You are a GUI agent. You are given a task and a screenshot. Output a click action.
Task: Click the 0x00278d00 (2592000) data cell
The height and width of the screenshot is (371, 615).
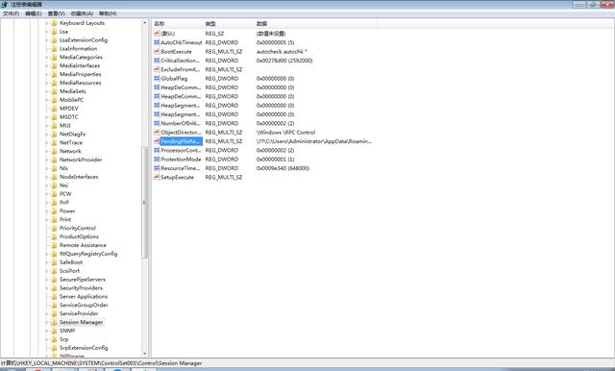pos(284,61)
